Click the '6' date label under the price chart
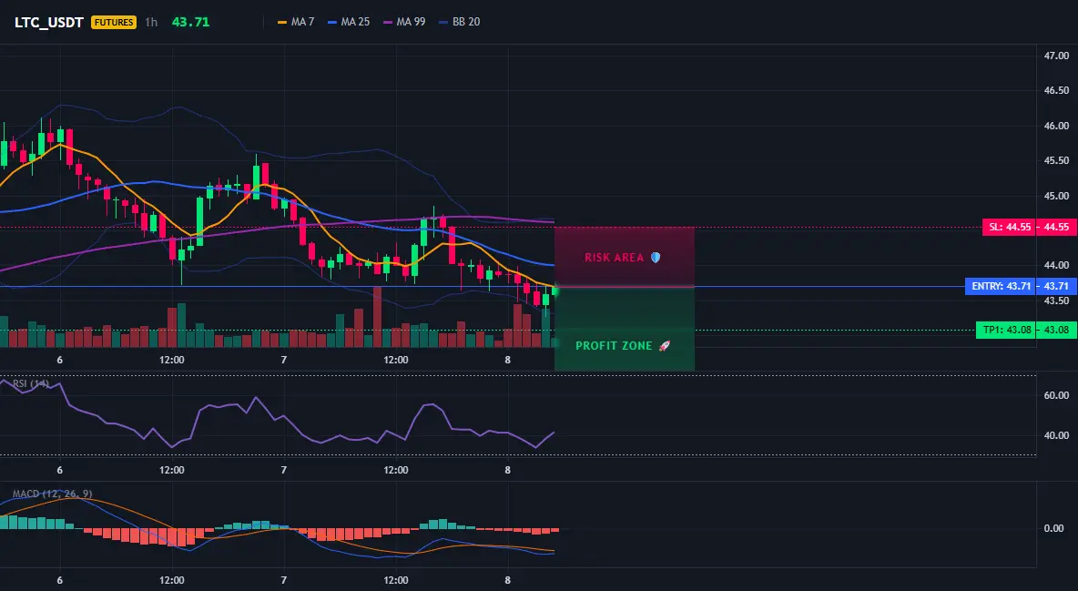 60,360
